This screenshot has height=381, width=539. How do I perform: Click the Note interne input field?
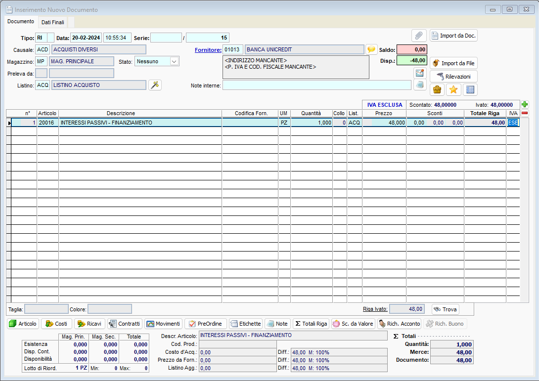[x=316, y=85]
